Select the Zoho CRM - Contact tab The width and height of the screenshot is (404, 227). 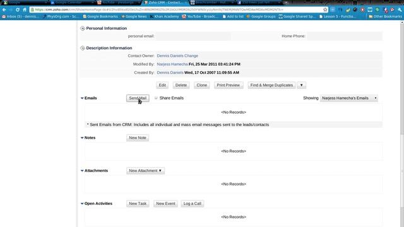165,3
